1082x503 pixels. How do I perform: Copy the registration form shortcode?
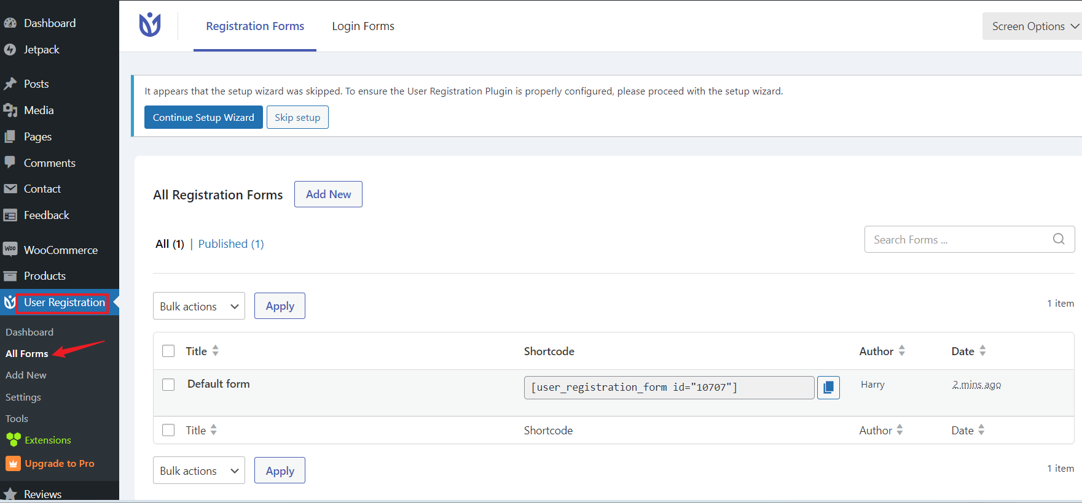tap(828, 388)
